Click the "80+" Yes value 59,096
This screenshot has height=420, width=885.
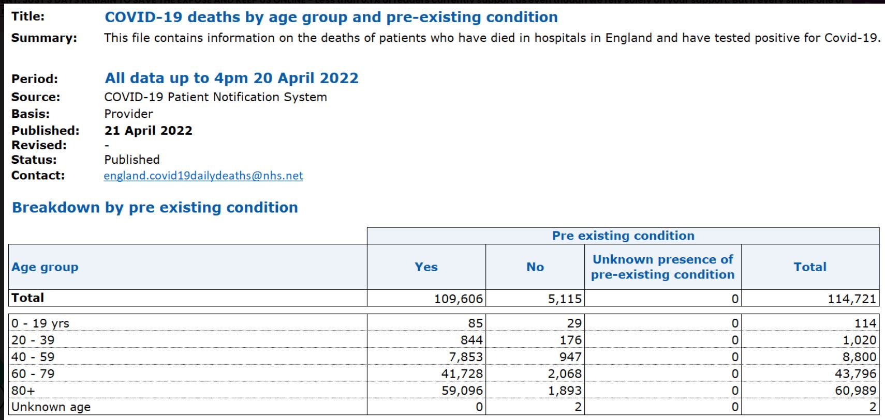coord(462,391)
